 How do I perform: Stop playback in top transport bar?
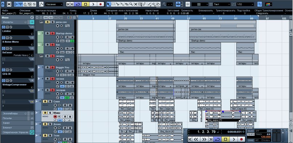[85, 4]
